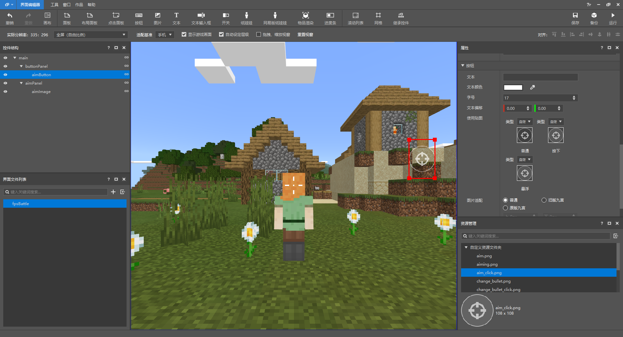Enable 拖拽、缩放视窗 checkbox

click(x=259, y=34)
